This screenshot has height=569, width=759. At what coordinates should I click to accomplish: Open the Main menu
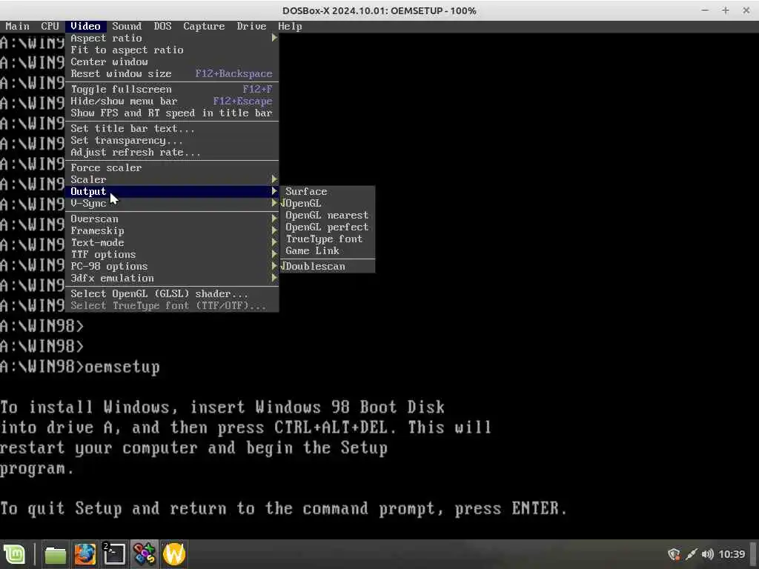pyautogui.click(x=18, y=26)
